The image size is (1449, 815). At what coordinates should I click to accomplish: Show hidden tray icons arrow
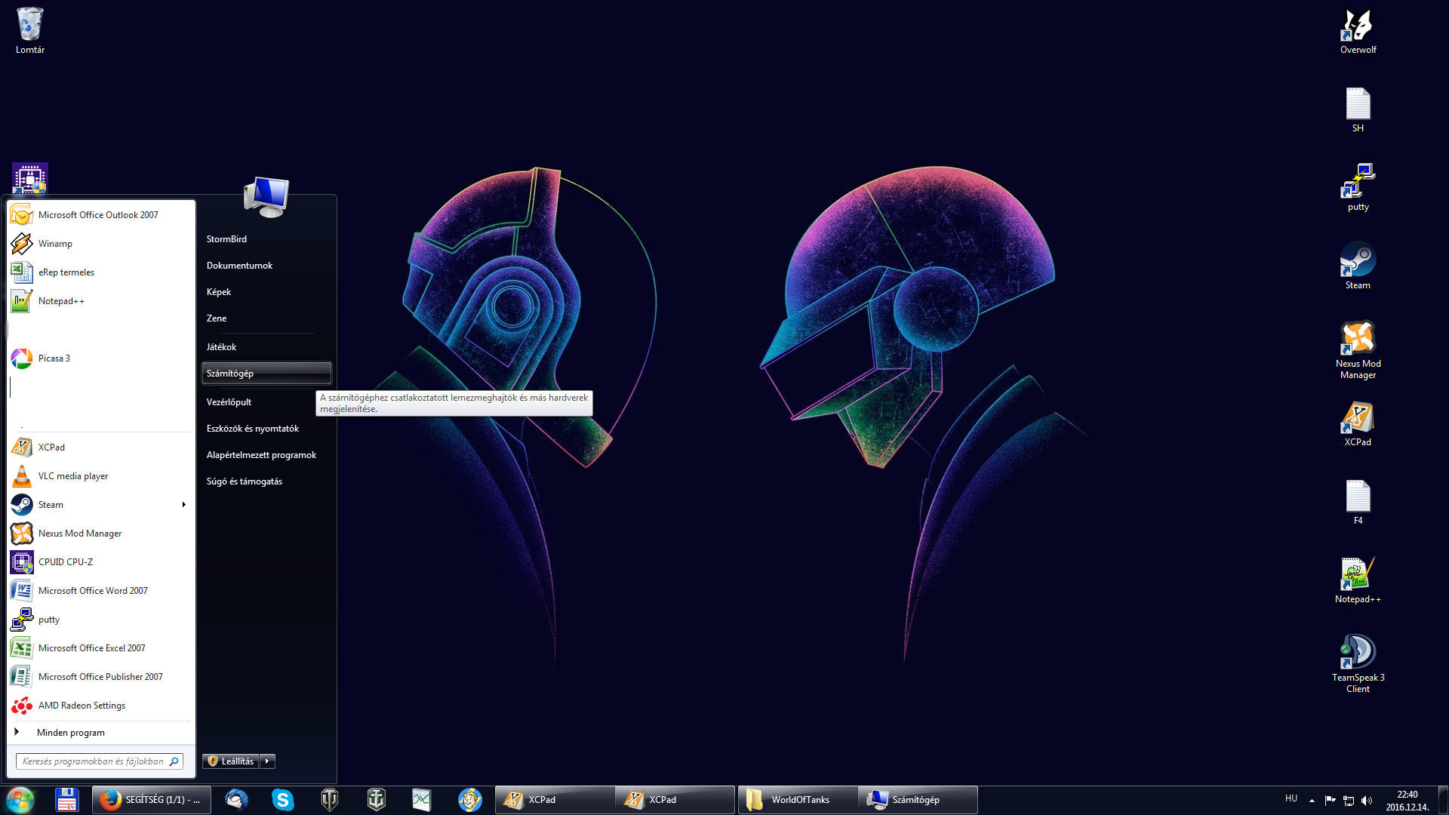tap(1312, 800)
